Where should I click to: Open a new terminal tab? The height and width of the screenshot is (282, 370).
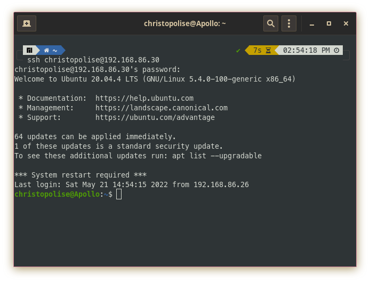point(27,23)
